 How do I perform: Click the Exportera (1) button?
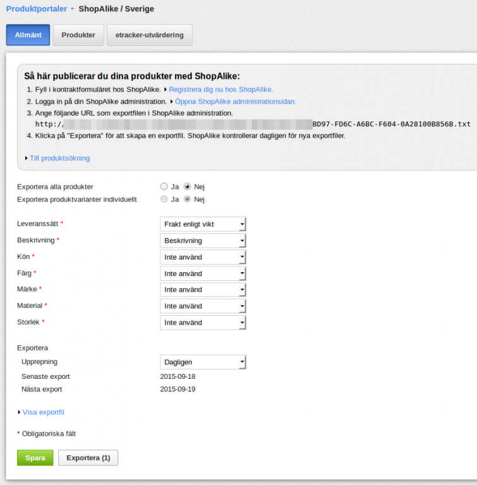pyautogui.click(x=88, y=458)
